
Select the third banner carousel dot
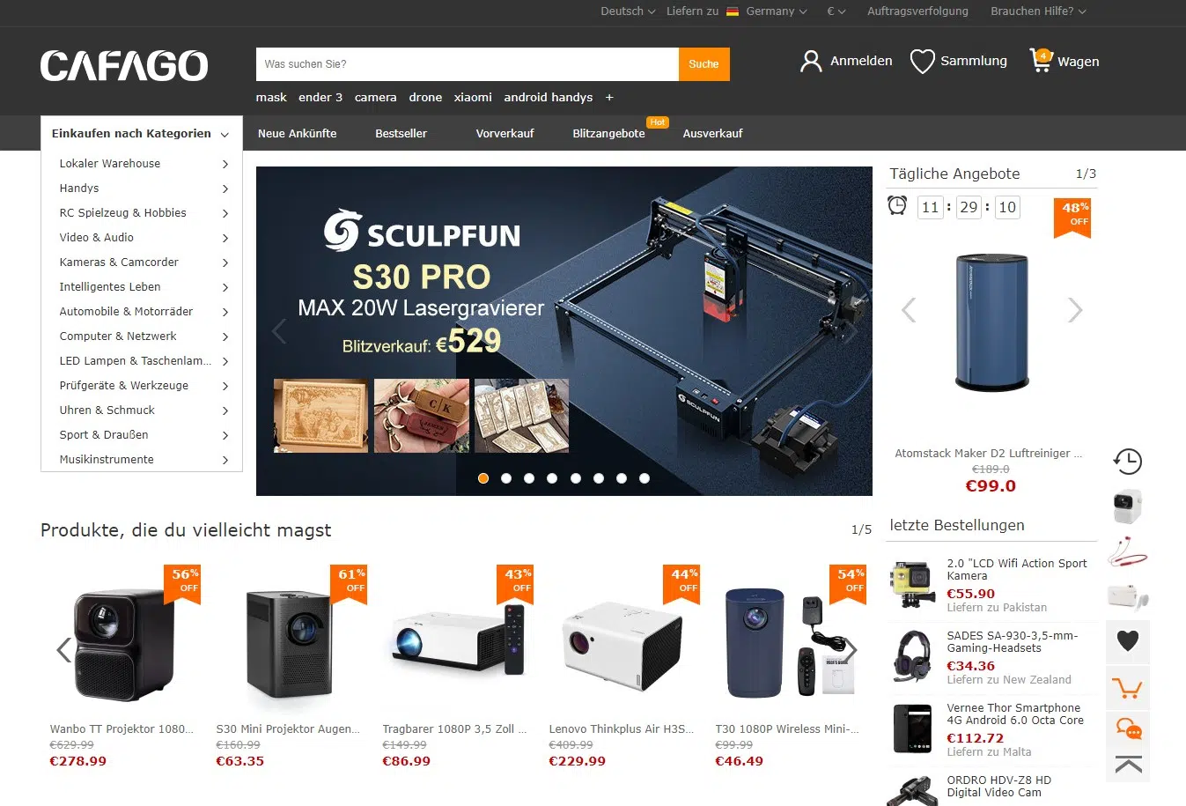click(529, 478)
